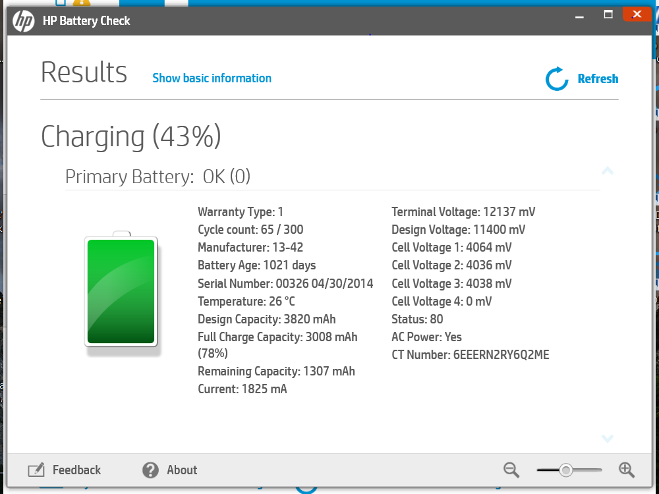Click 'Current: 1825 mA' text
This screenshot has width=659, height=494.
tap(243, 389)
